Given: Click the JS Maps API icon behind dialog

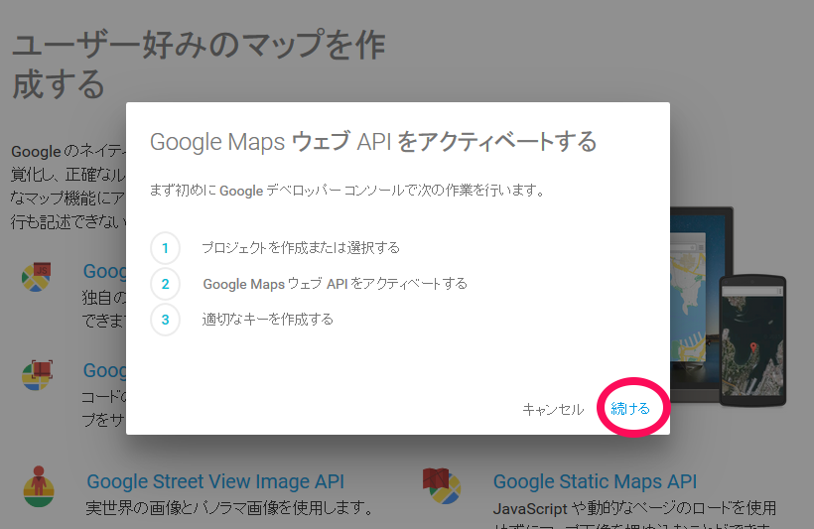Looking at the screenshot, I should point(37,277).
